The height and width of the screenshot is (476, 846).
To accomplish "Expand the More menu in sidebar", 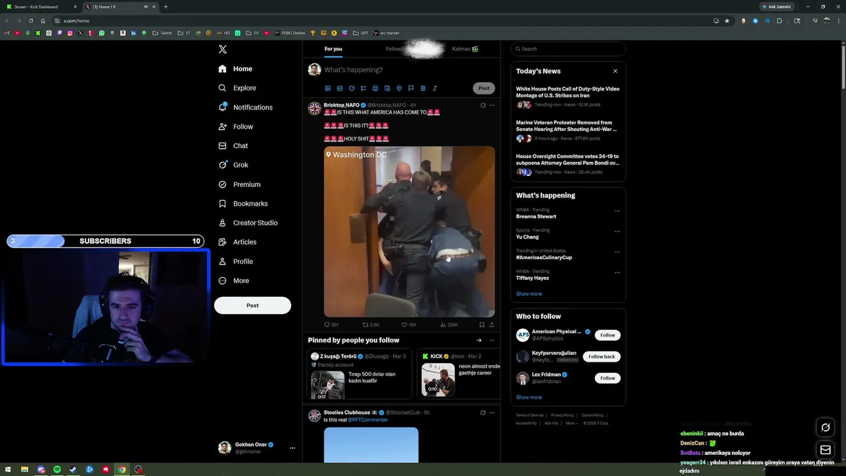I will point(233,280).
